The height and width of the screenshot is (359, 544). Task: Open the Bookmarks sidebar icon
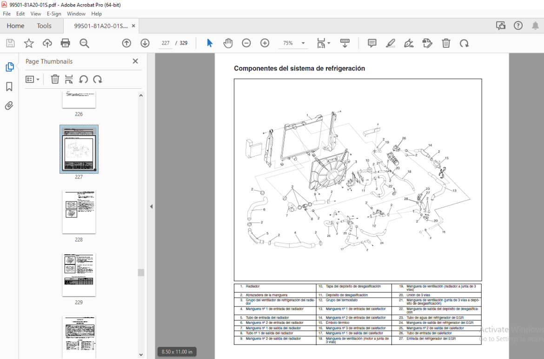point(9,87)
